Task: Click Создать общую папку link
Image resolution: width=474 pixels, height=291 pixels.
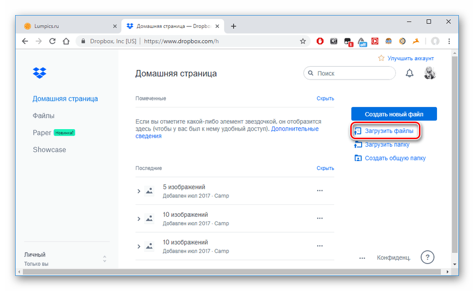Action: 395,158
